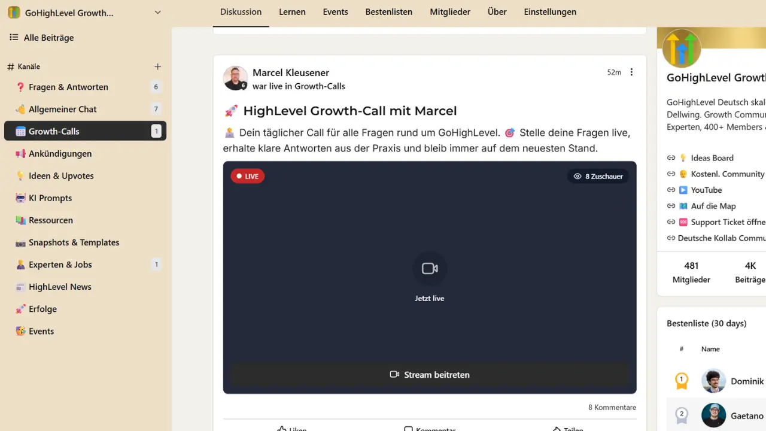Click the megaphone icon of Ankündigungen
The image size is (766, 431).
pyautogui.click(x=20, y=153)
